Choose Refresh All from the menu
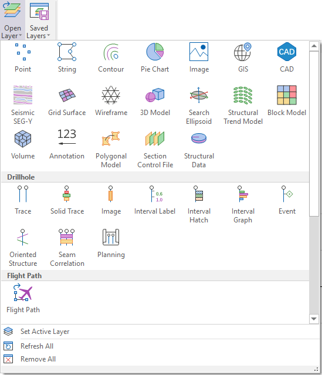This screenshot has width=322, height=375. [160, 346]
